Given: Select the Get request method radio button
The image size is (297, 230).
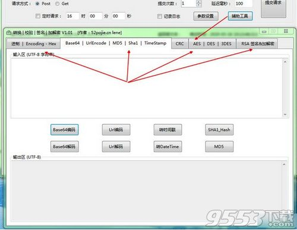Looking at the screenshot, I should click(x=57, y=4).
